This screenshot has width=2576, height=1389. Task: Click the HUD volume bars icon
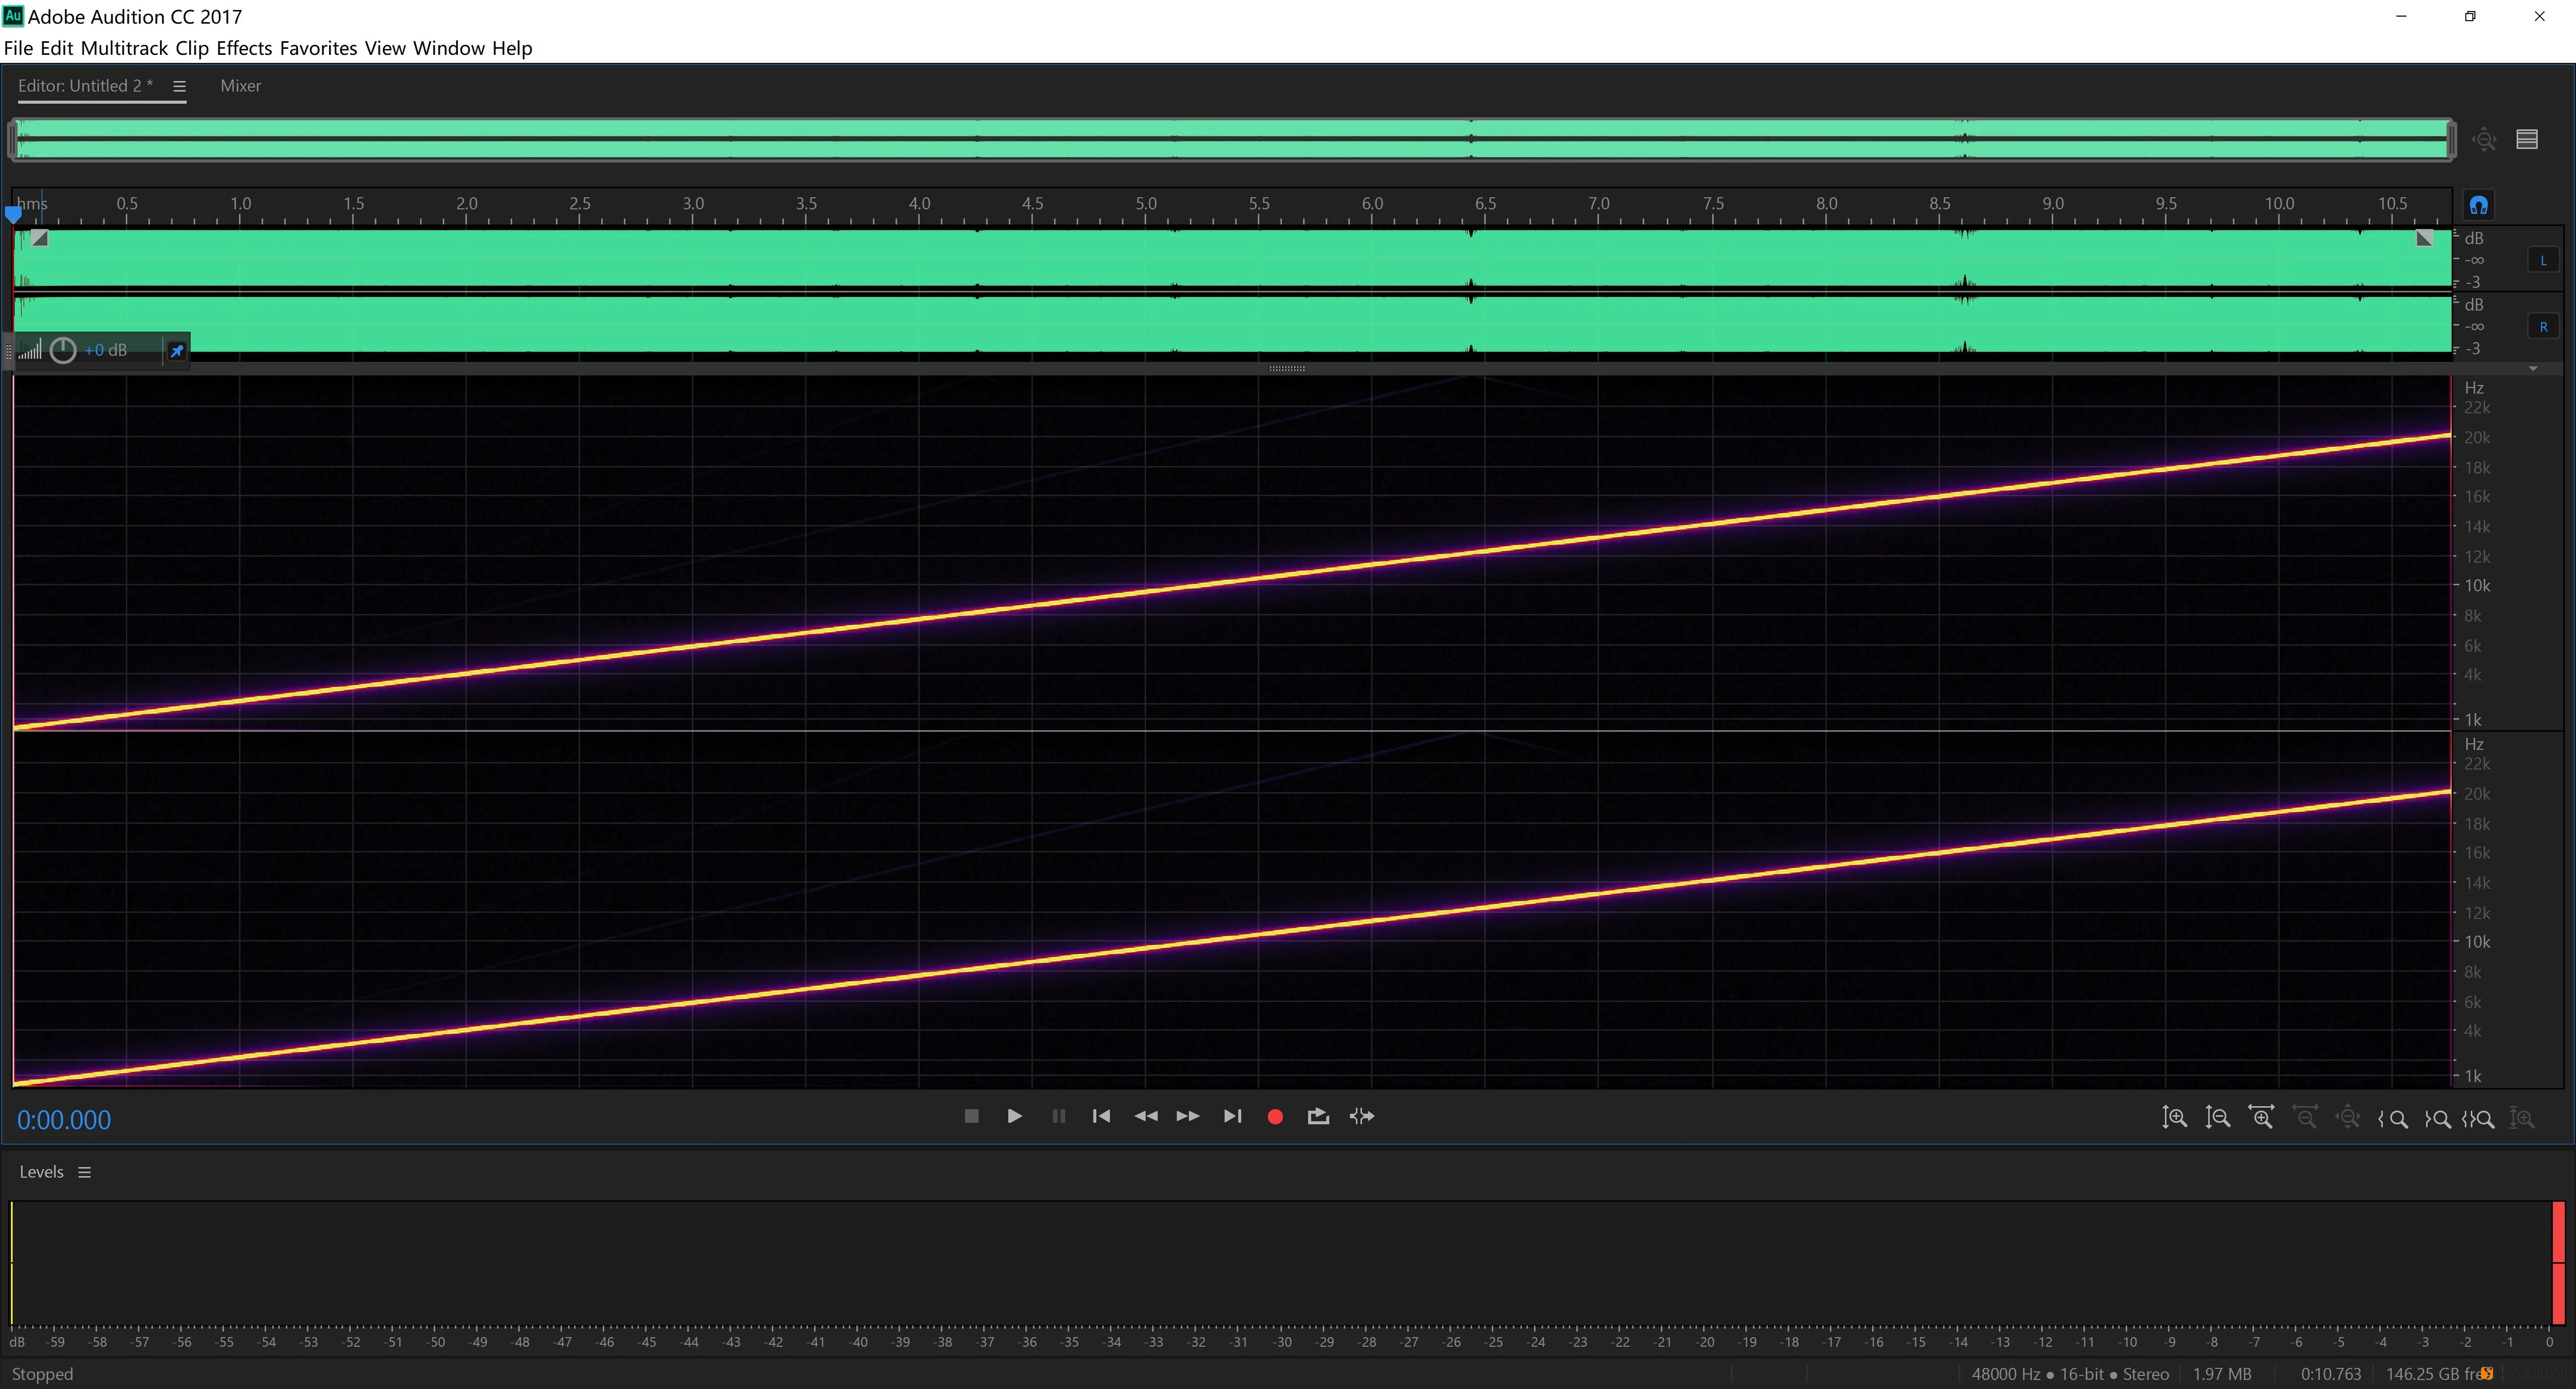(x=30, y=350)
